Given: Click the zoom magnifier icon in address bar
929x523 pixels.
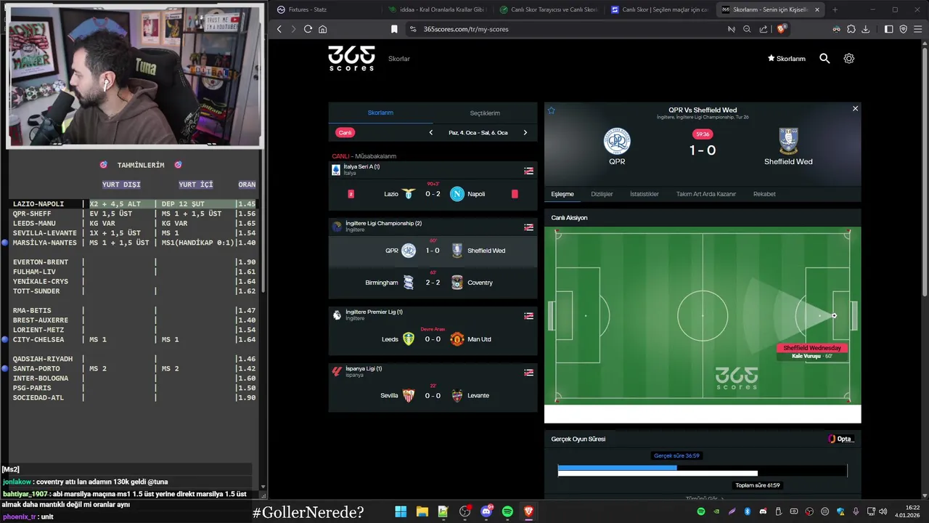Looking at the screenshot, I should coord(747,29).
